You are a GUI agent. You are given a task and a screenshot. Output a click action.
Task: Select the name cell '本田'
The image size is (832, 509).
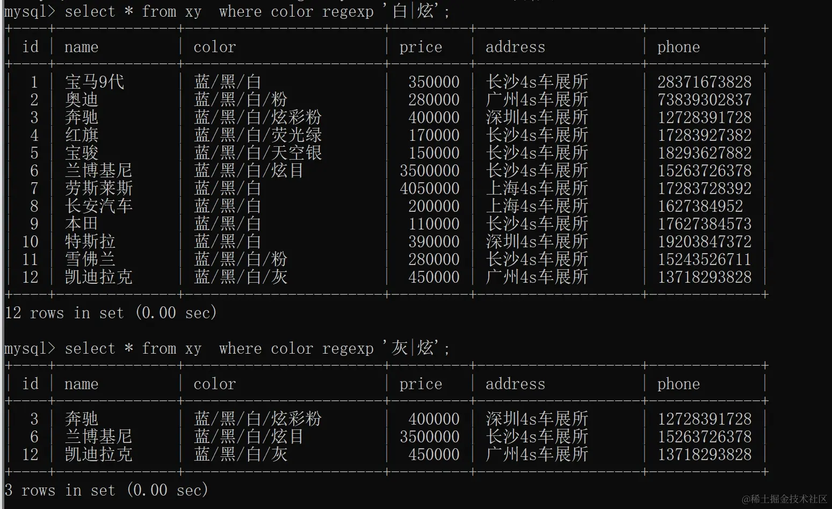click(x=82, y=224)
